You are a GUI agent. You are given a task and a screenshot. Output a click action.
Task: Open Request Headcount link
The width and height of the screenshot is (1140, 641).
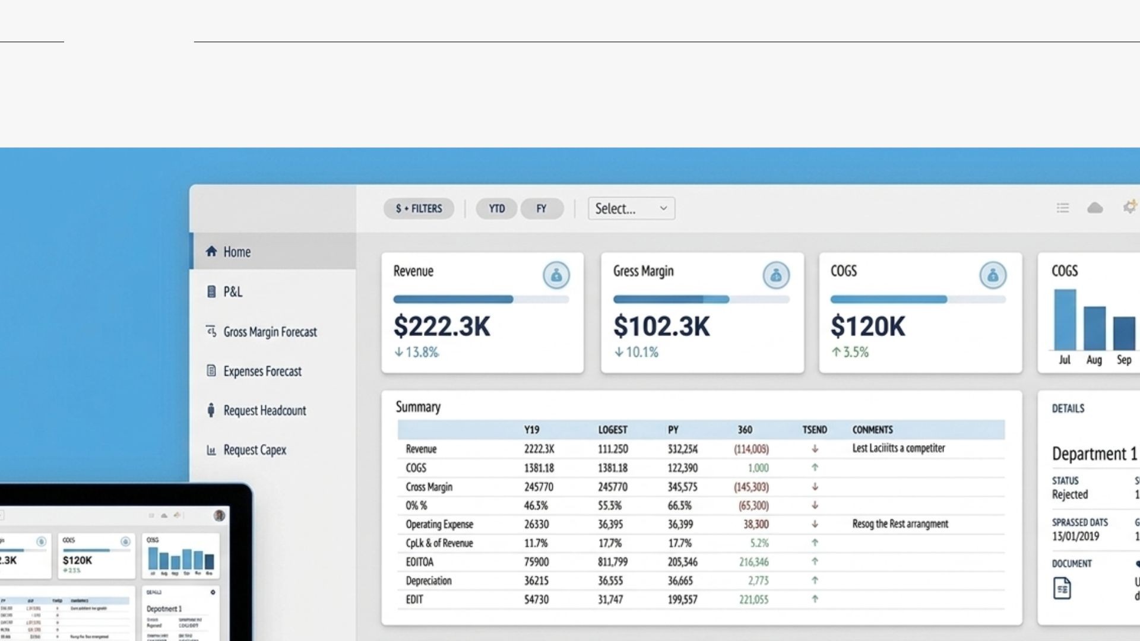click(264, 411)
